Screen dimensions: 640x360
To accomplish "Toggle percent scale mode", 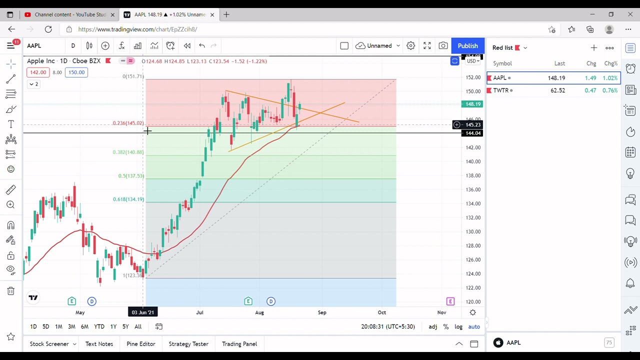I will (x=445, y=327).
